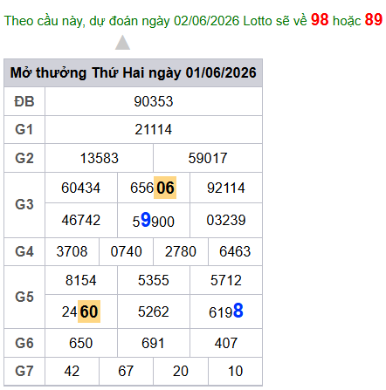Click the G3 number 60434
This screenshot has height=390, width=386.
81,188
